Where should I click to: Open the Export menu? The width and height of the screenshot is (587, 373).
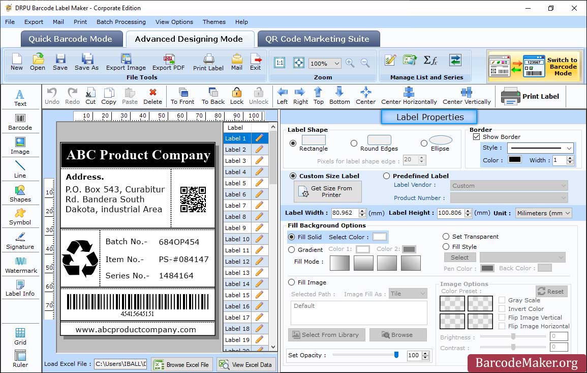(x=34, y=22)
